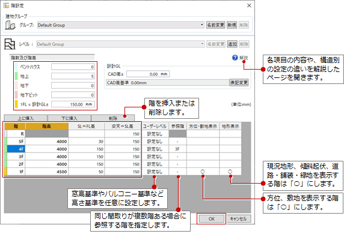Click the キャンセル button

238,218
